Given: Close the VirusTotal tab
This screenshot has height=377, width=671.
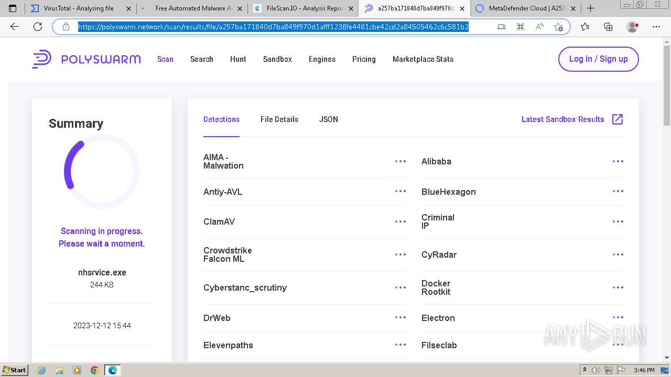Looking at the screenshot, I should coord(129,8).
